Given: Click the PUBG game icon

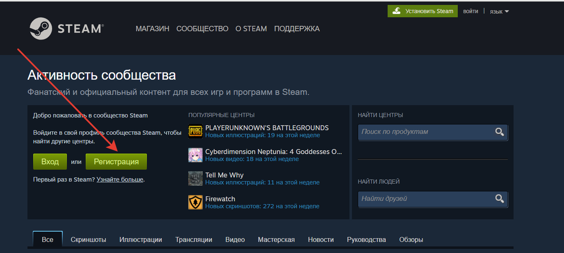Looking at the screenshot, I should click(x=196, y=132).
